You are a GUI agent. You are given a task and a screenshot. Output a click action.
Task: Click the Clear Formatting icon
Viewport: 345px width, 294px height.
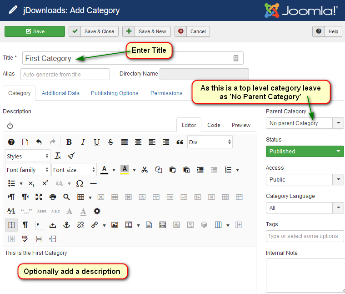click(58, 156)
